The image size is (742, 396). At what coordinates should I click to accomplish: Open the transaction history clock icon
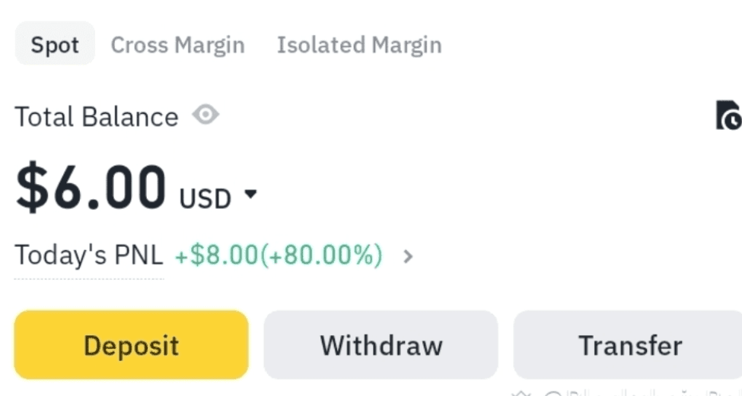728,116
